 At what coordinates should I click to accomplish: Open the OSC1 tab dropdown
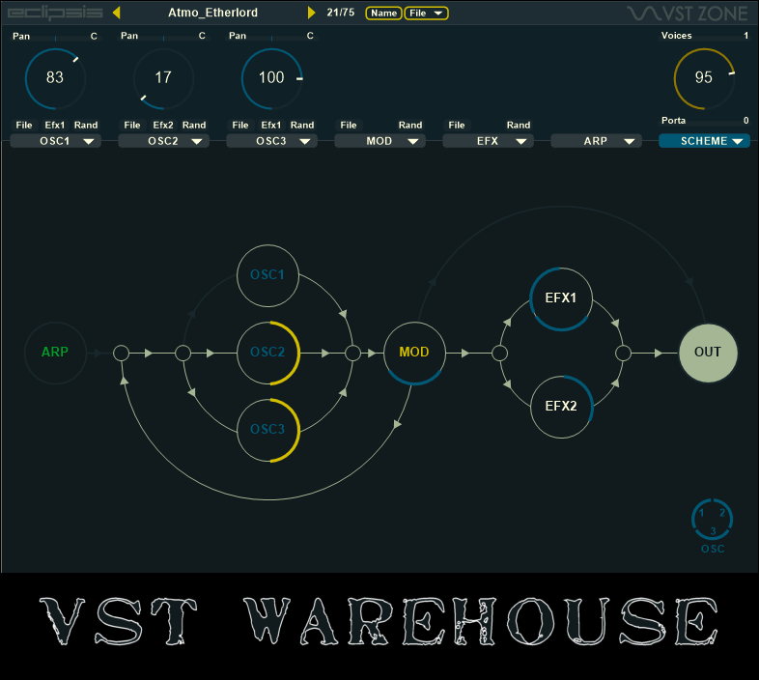pos(56,141)
